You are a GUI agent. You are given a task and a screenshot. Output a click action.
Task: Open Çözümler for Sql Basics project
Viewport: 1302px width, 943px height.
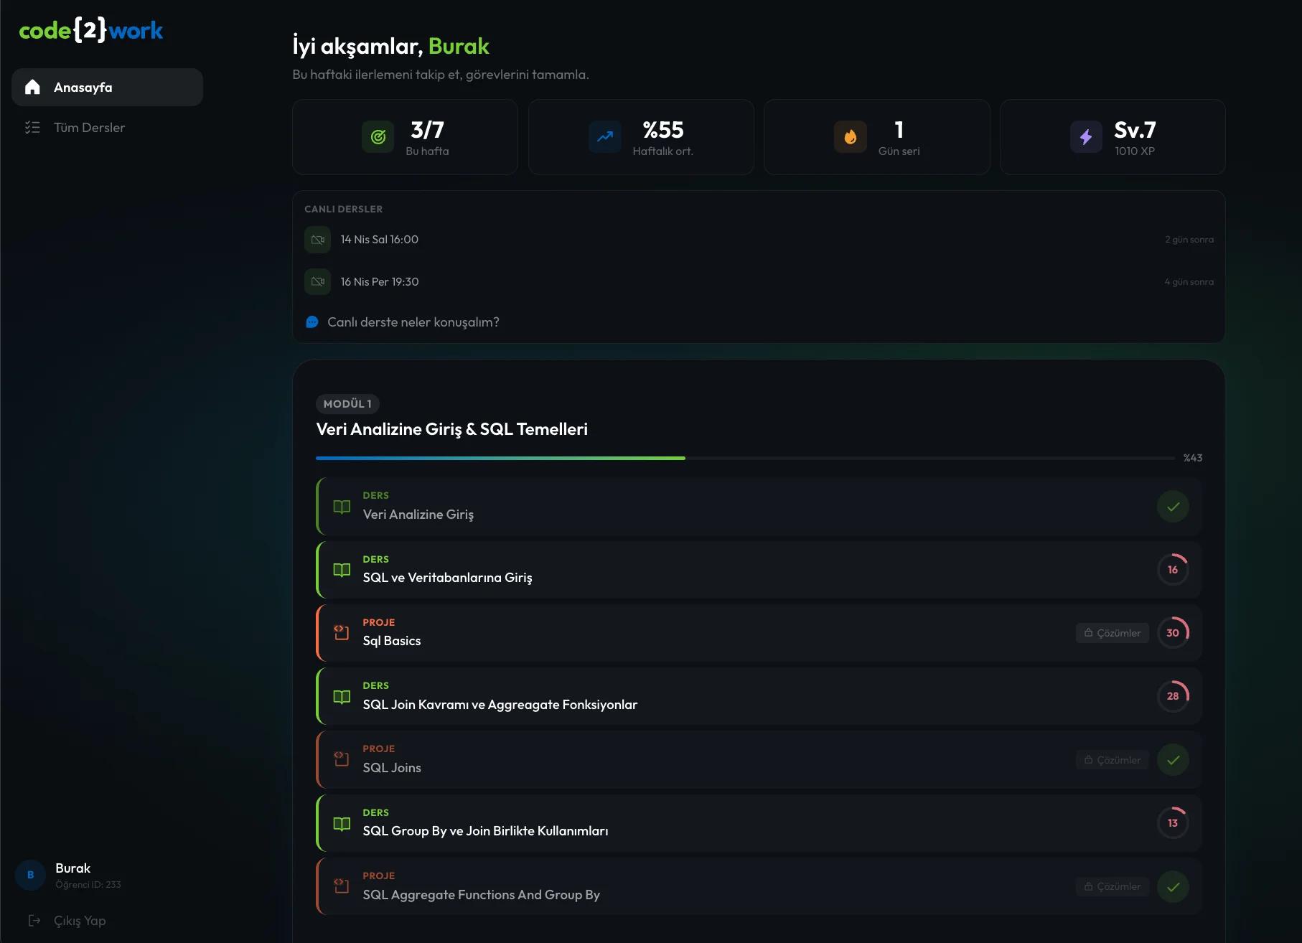point(1113,633)
